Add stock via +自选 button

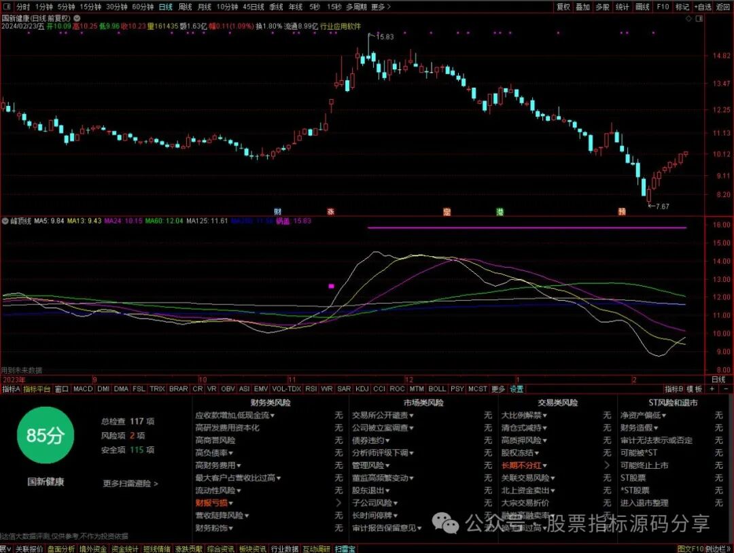703,7
